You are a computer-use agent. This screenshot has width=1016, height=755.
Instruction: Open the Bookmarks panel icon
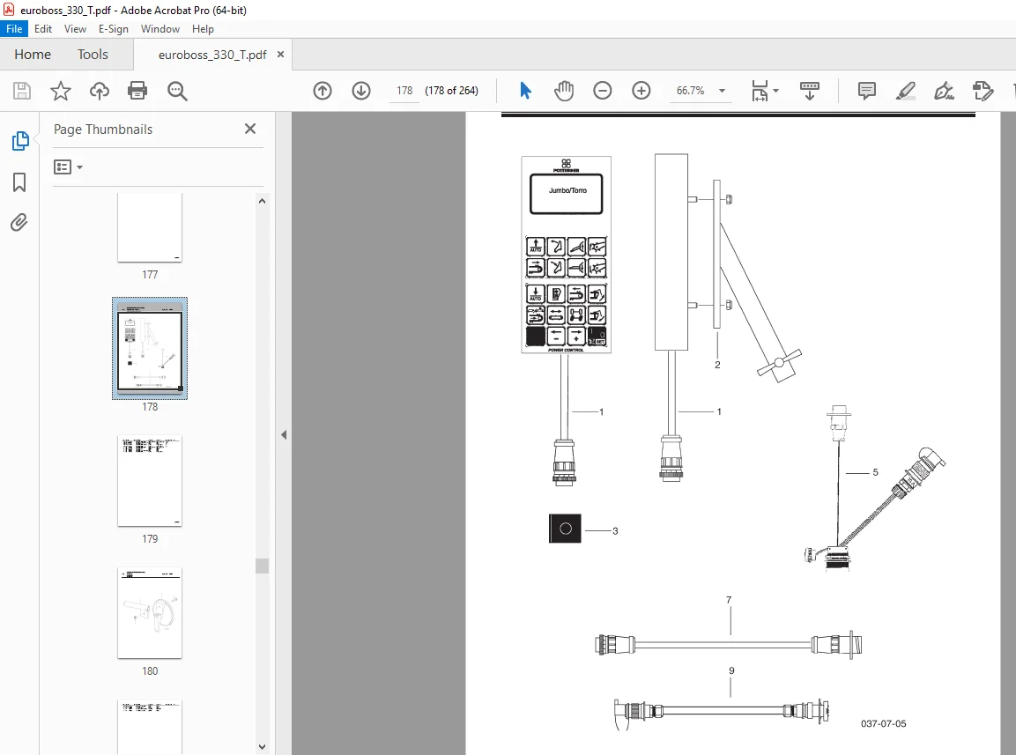point(19,182)
